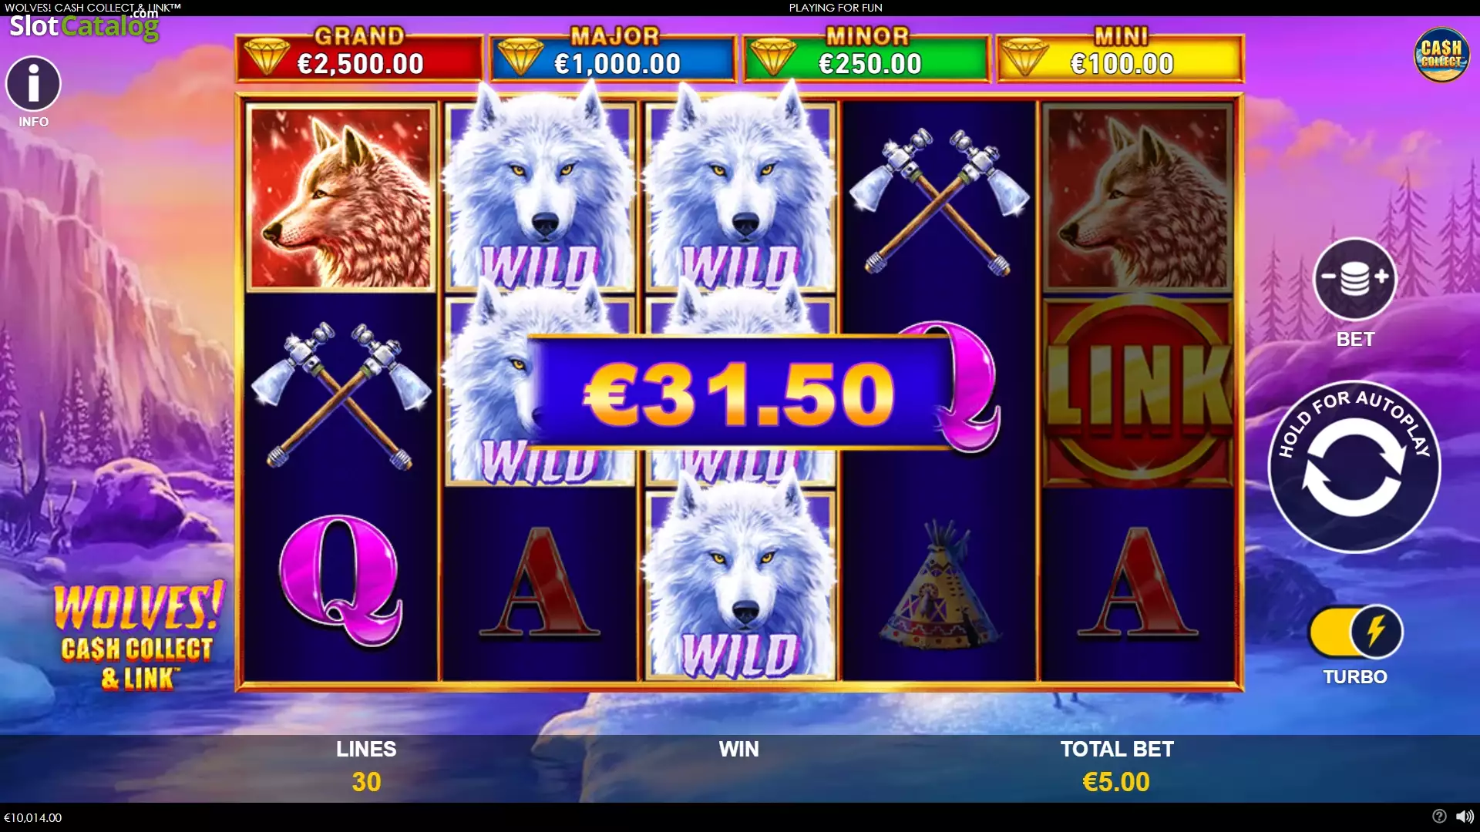Click the red wolf symbol on reel one
Viewport: 1480px width, 832px height.
coord(340,197)
